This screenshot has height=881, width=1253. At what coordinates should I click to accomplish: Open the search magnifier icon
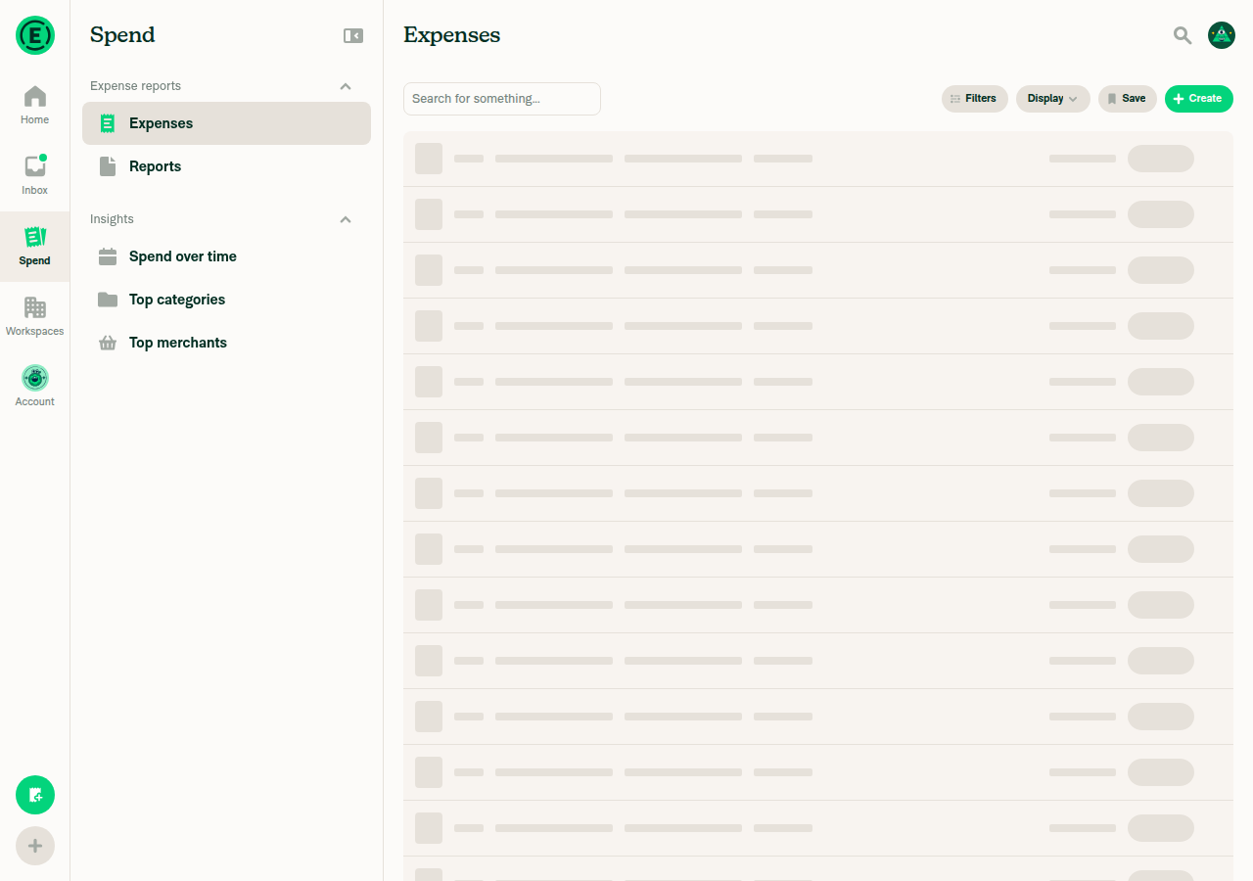tap(1183, 35)
